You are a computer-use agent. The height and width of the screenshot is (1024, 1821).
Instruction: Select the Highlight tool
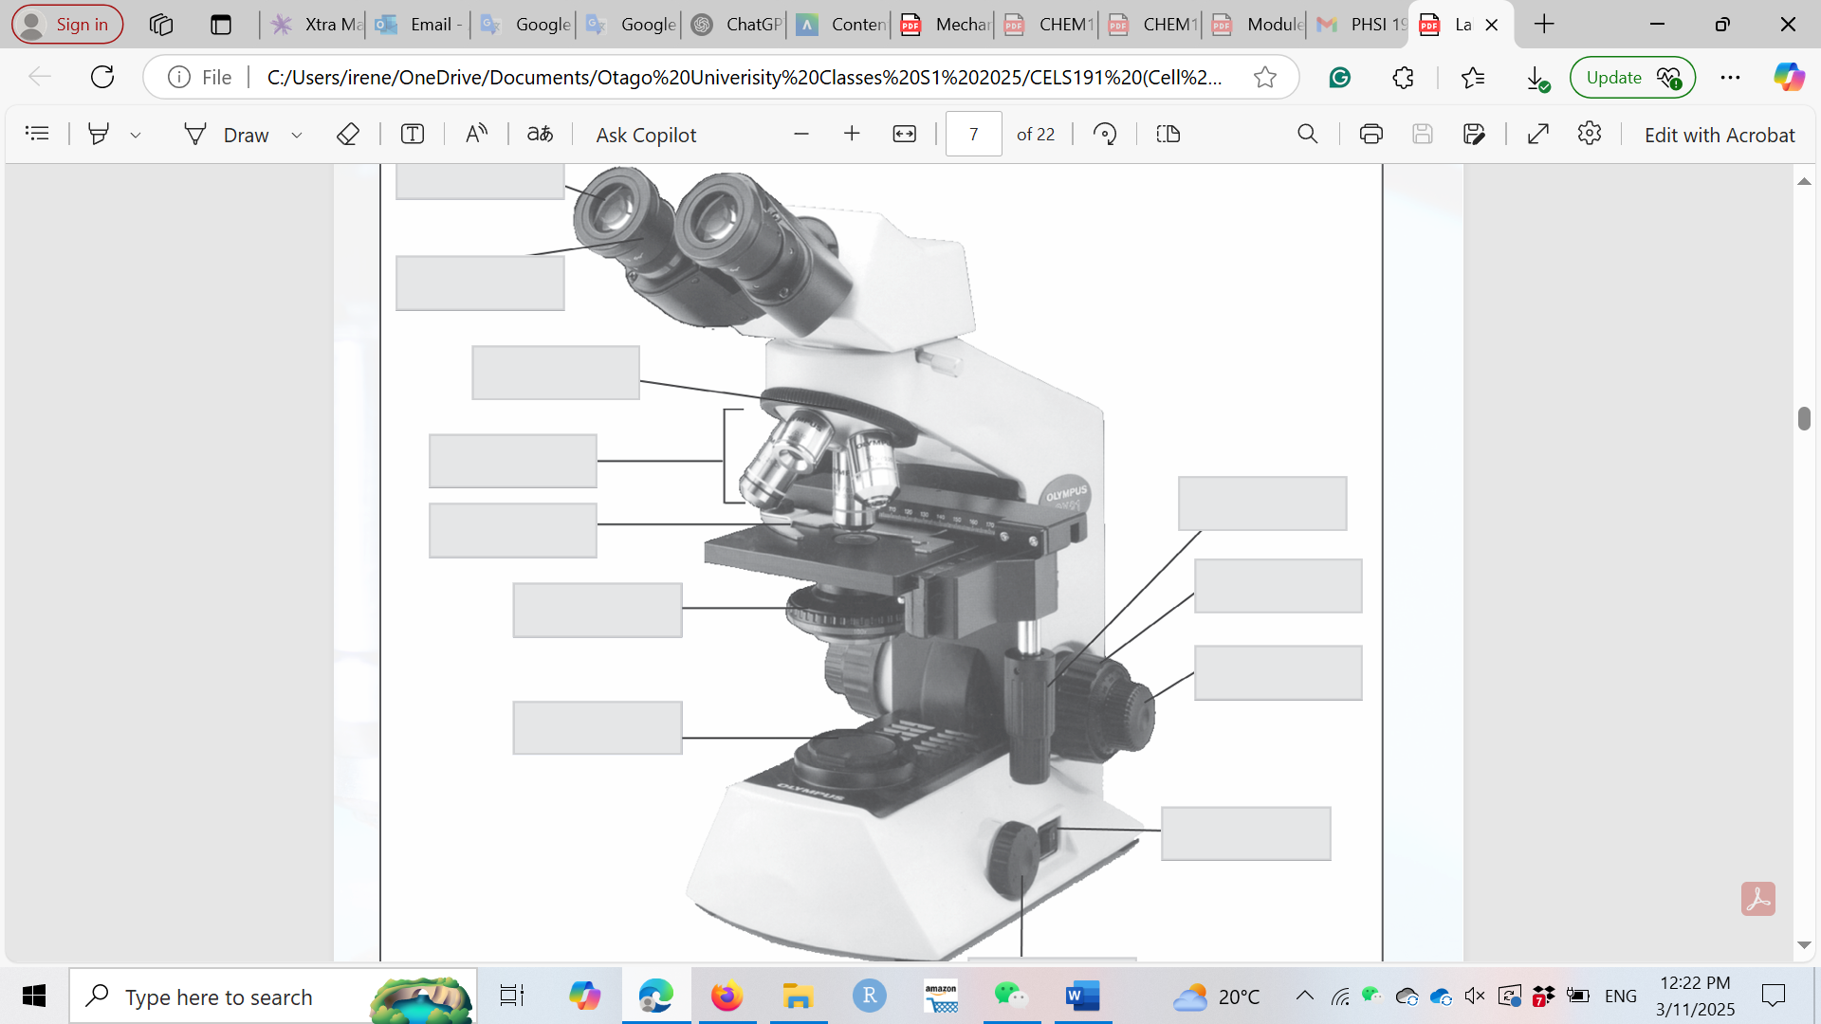pyautogui.click(x=99, y=134)
